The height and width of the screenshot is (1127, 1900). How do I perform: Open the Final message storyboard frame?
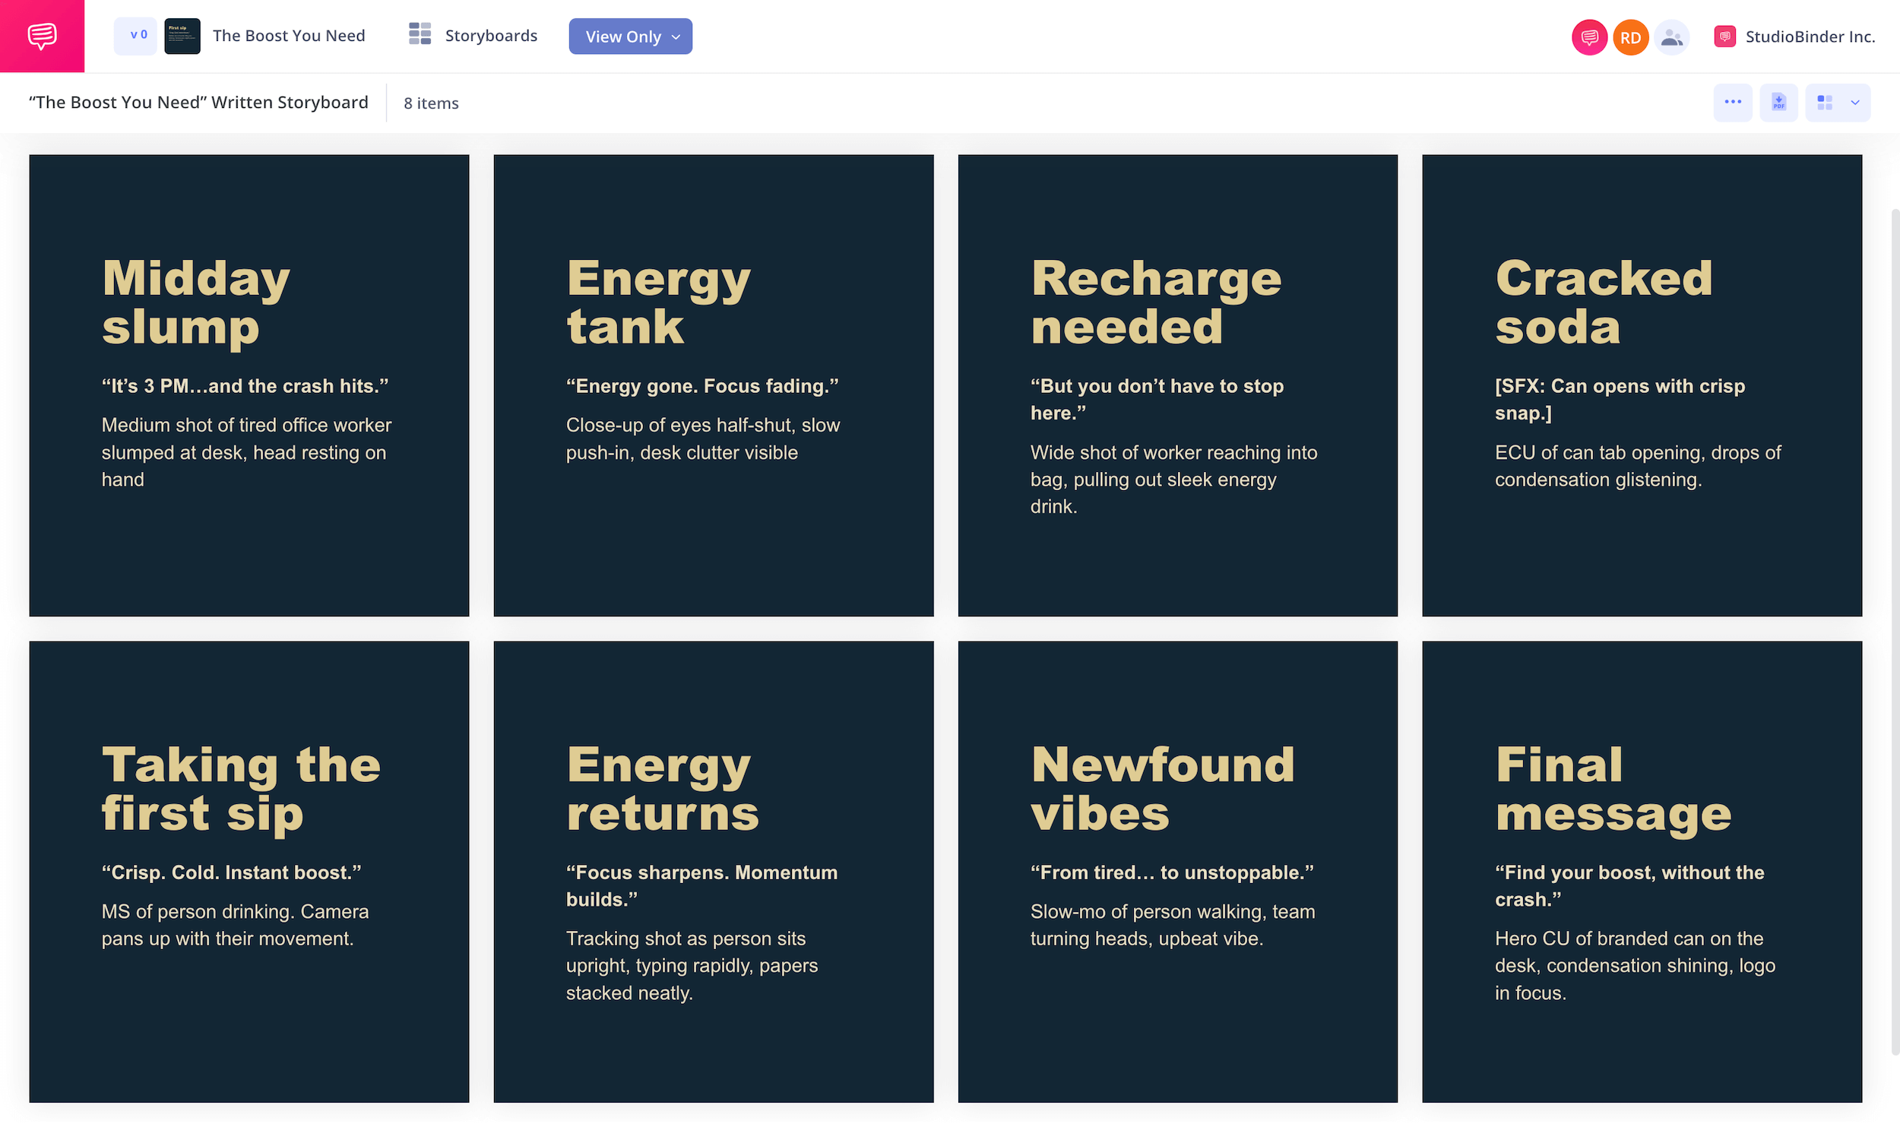[1642, 872]
